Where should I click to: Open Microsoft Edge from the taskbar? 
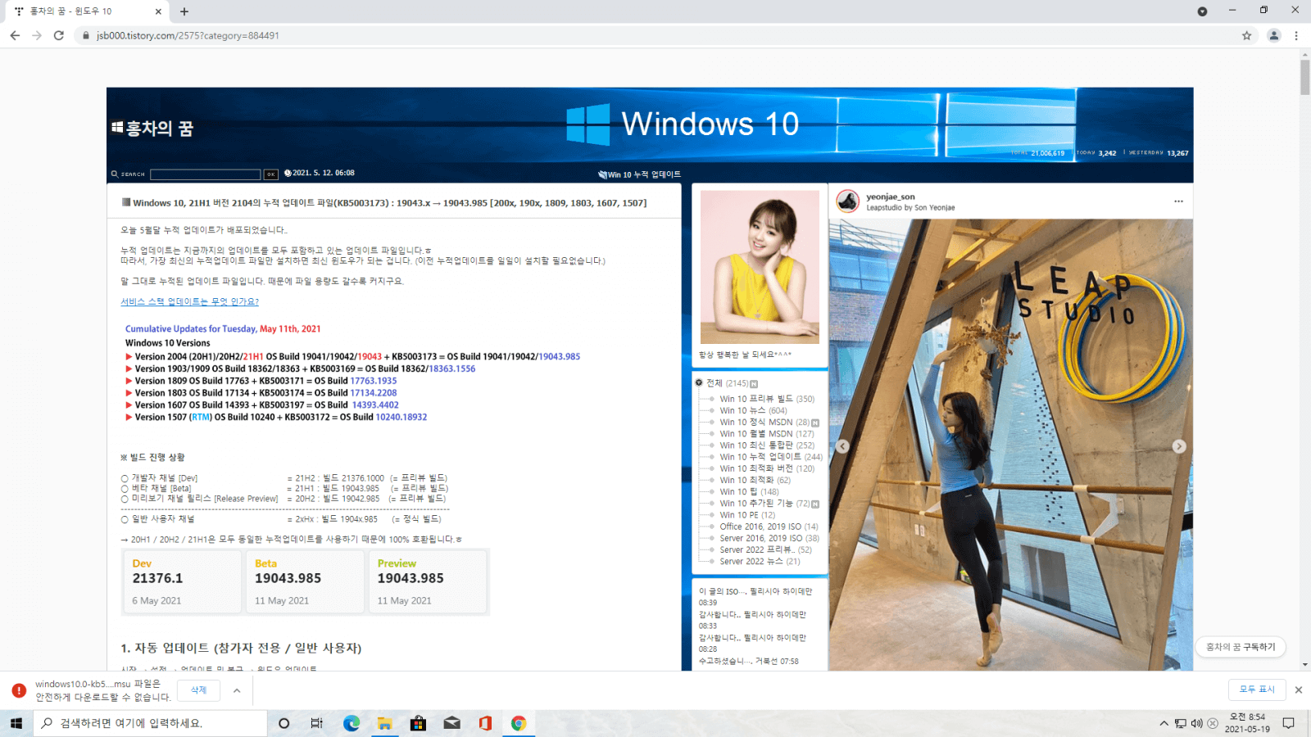352,723
